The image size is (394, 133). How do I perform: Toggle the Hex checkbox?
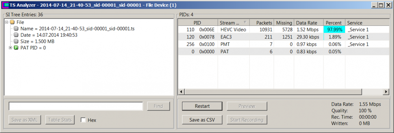point(83,120)
